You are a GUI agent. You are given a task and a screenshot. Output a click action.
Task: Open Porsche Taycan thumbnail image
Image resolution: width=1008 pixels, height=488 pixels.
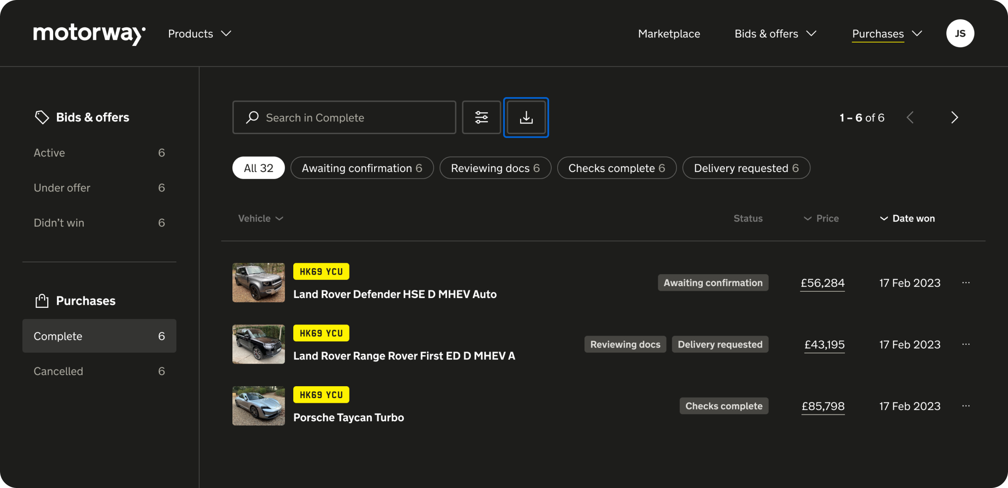click(258, 406)
